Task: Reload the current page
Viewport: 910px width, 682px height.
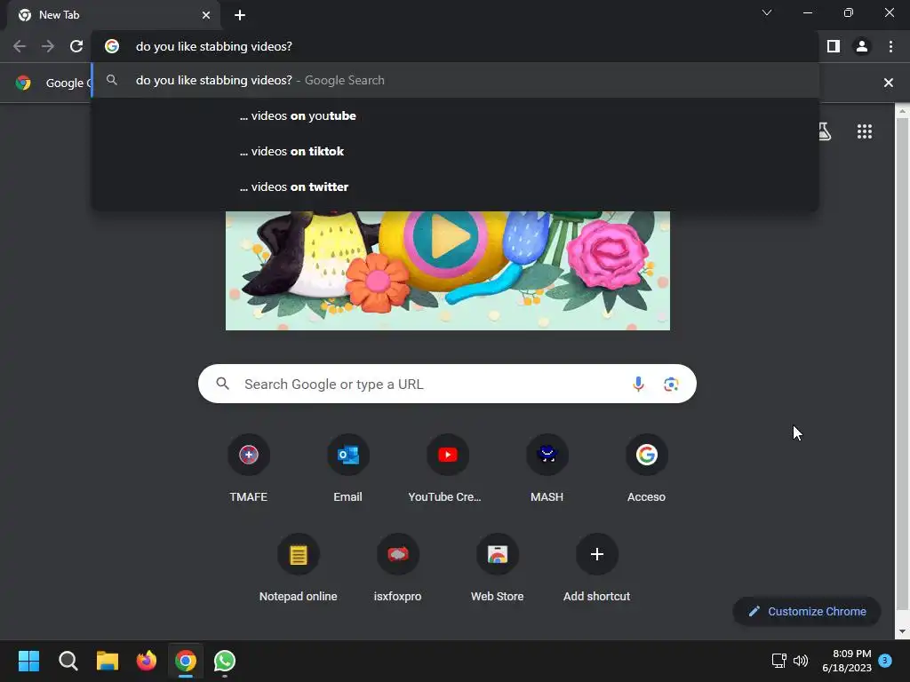Action: coord(76,46)
